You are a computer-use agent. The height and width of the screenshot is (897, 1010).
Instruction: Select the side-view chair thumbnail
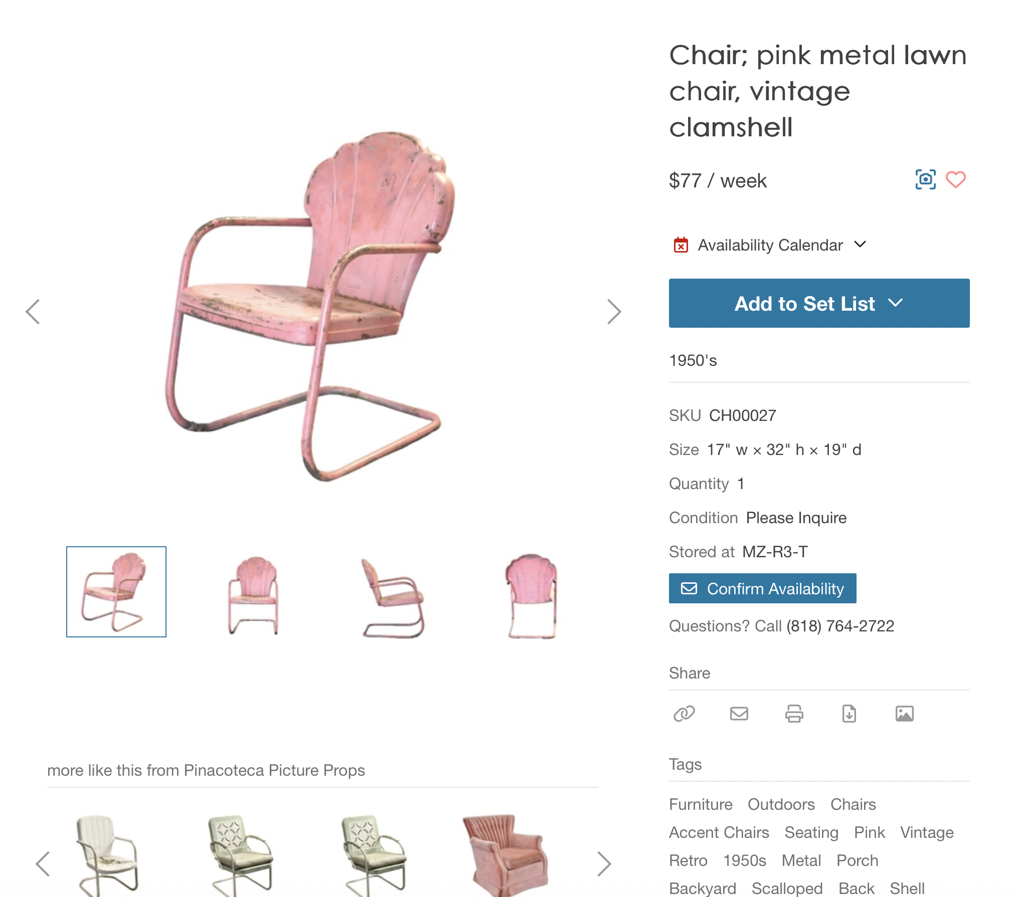point(393,596)
